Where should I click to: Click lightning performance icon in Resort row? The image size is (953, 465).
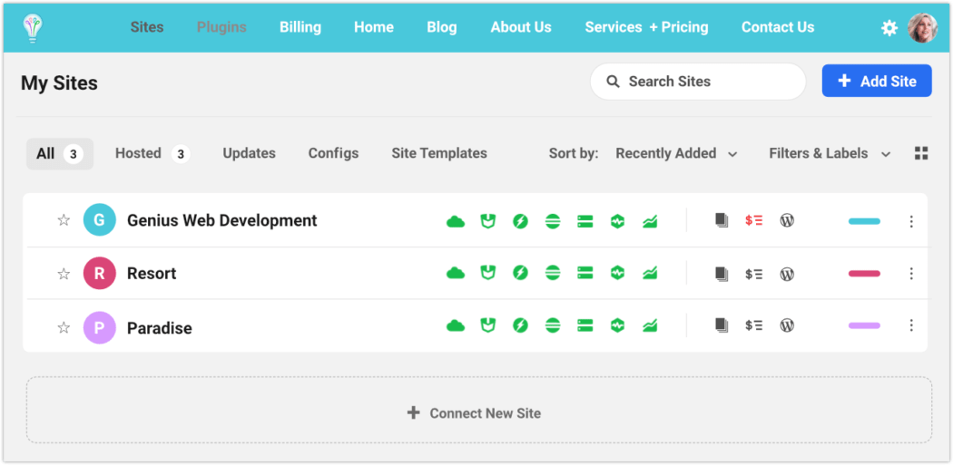(x=520, y=273)
